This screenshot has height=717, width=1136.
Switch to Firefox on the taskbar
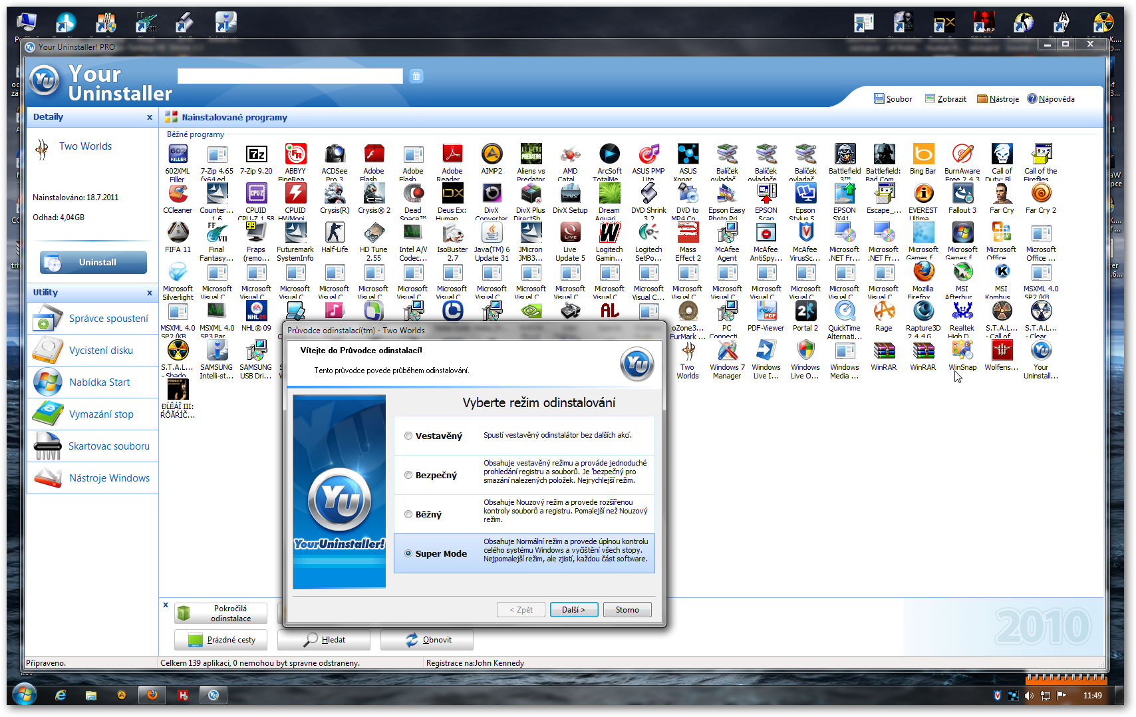click(x=152, y=695)
